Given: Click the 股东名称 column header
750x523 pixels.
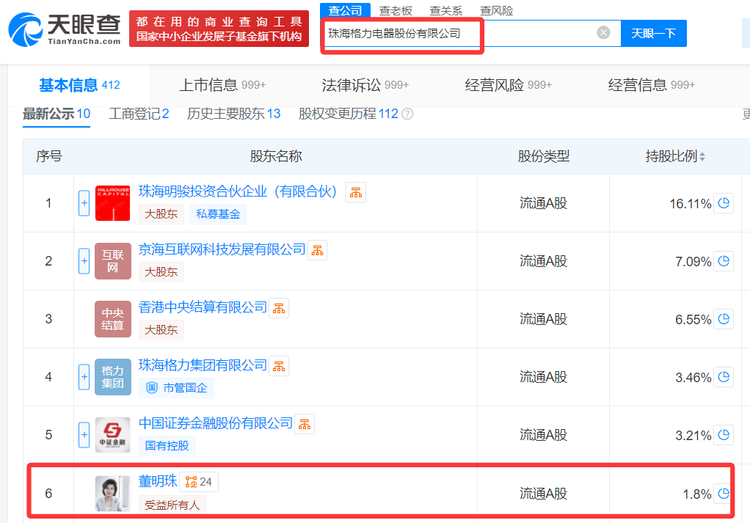Looking at the screenshot, I should [276, 156].
